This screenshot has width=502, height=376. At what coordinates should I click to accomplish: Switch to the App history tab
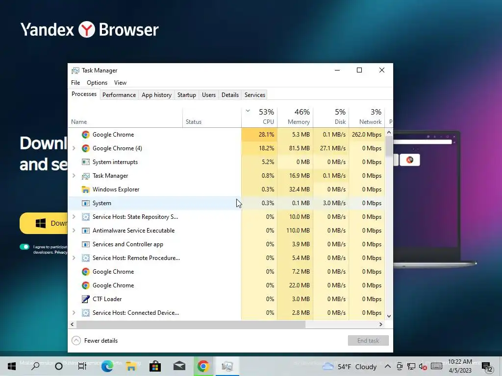(x=156, y=95)
